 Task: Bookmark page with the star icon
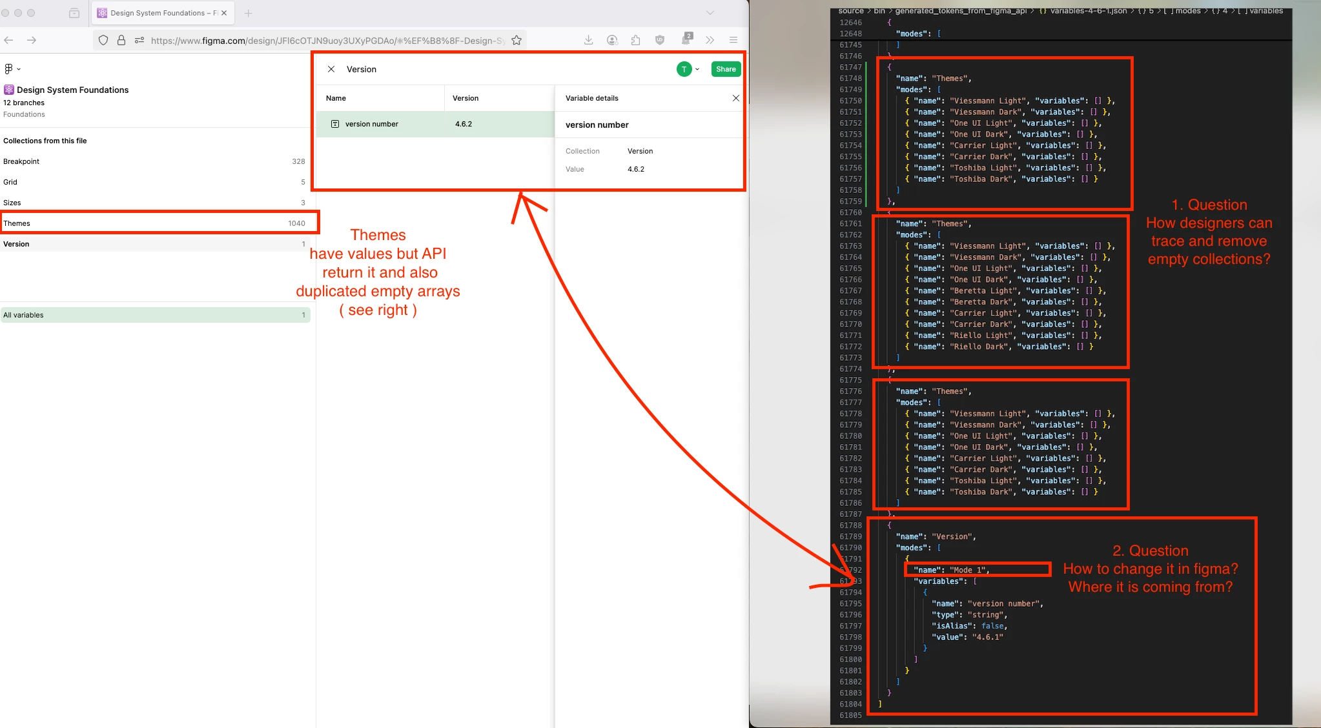pyautogui.click(x=517, y=40)
